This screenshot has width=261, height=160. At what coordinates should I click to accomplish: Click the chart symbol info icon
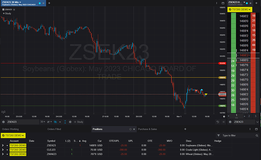click(3, 122)
